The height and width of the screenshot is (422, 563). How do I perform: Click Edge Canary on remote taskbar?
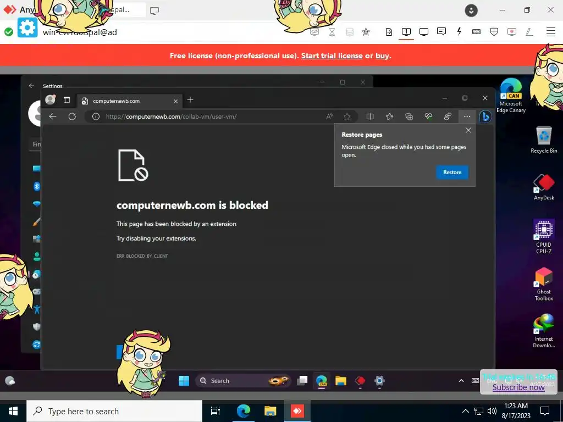(x=321, y=381)
